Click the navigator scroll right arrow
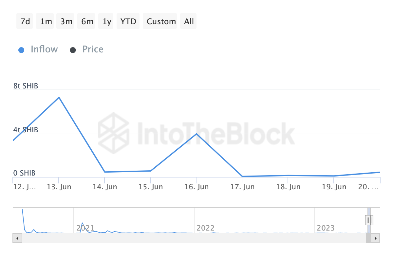 point(376,238)
